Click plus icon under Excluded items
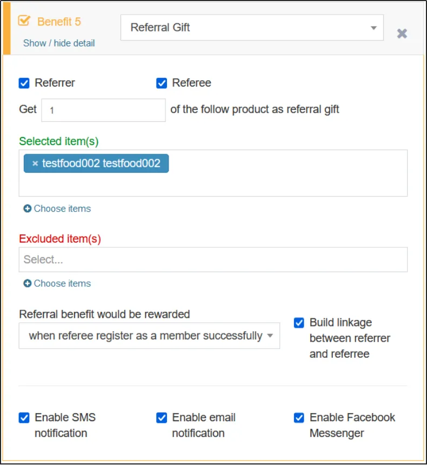 28,283
